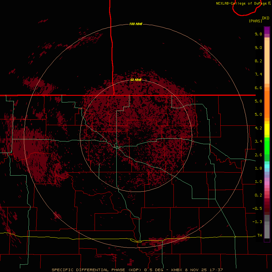Screen dimensions: 272x272
Task: Click the 1.8 value on the color scale
Action: (258, 168)
